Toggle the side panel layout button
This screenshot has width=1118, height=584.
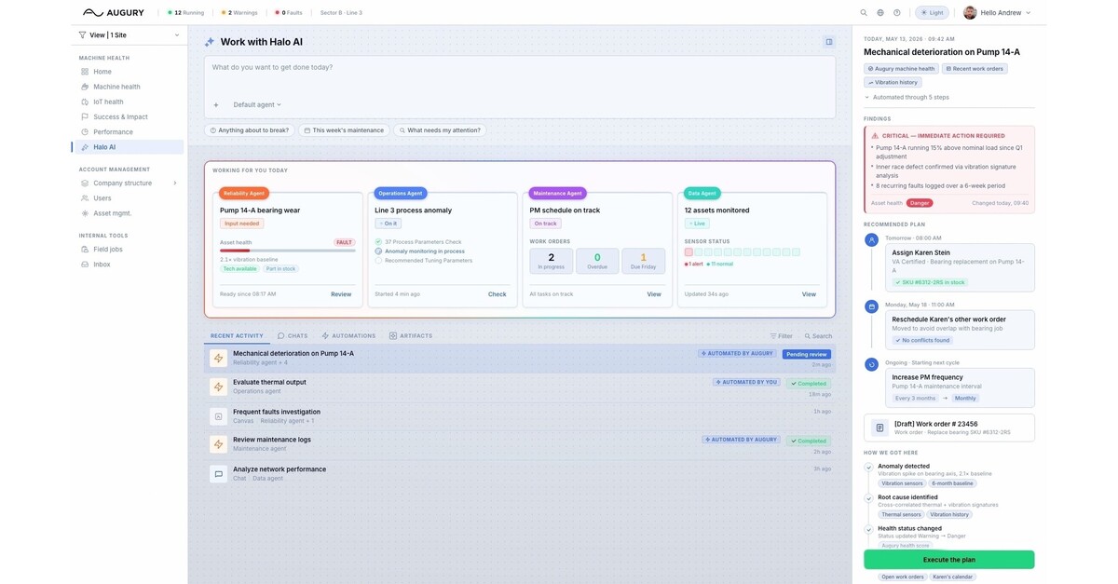tap(828, 42)
